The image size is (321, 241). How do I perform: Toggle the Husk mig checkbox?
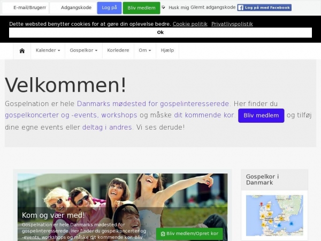pyautogui.click(x=163, y=7)
